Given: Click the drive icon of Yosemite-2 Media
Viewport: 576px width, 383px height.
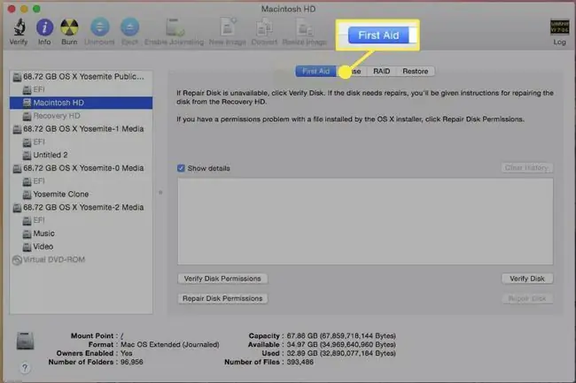Looking at the screenshot, I should click(17, 208).
